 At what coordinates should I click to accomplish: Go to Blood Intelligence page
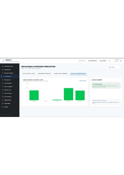(9, 86)
